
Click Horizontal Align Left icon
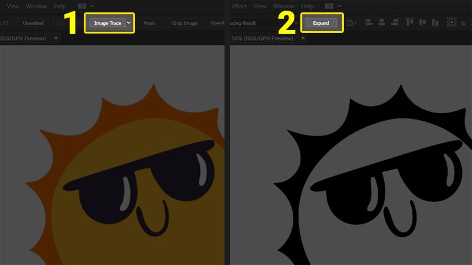[369, 22]
